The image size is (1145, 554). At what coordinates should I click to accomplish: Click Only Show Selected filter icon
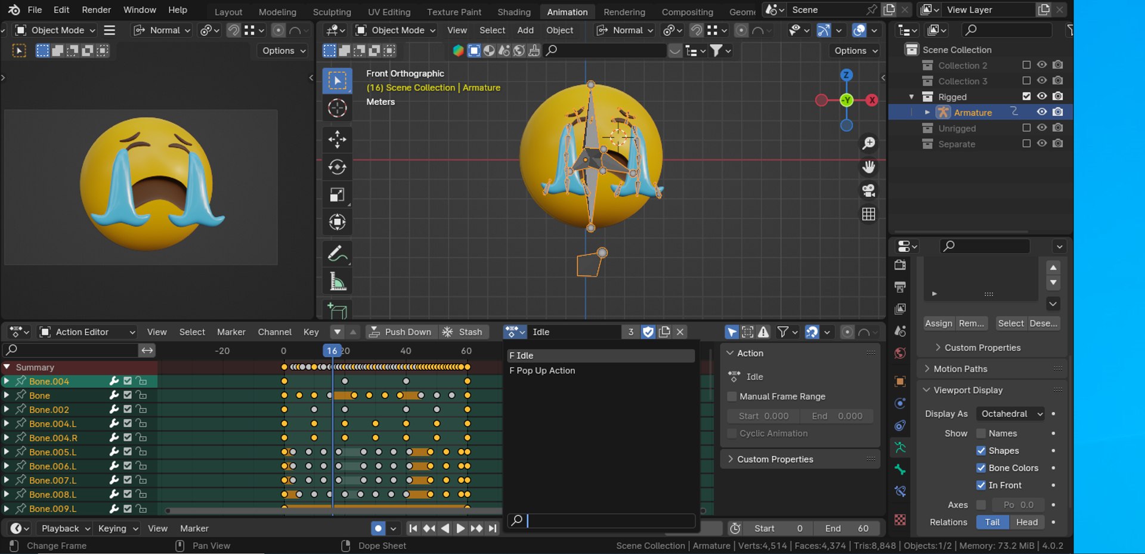pos(732,332)
